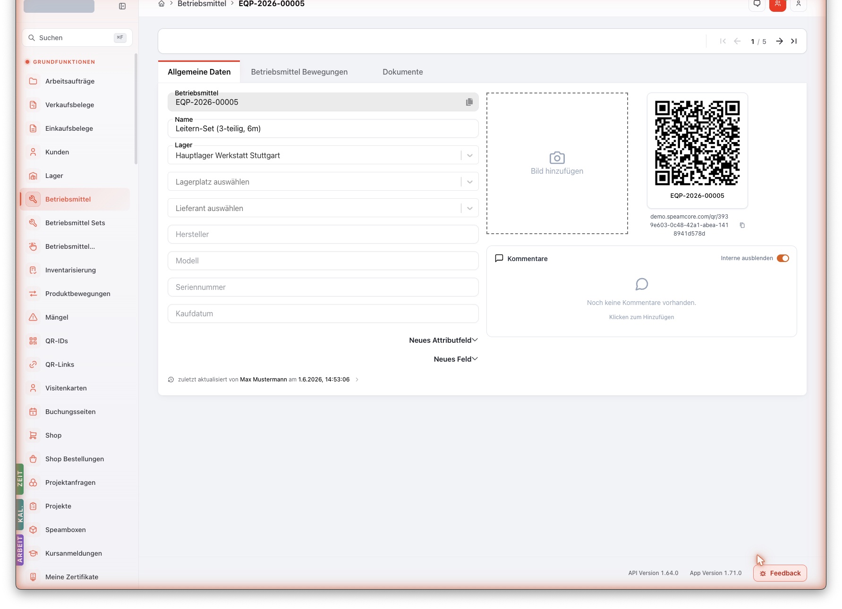Image resolution: width=842 pixels, height=609 pixels.
Task: Go to Kunden section
Action: pyautogui.click(x=75, y=152)
